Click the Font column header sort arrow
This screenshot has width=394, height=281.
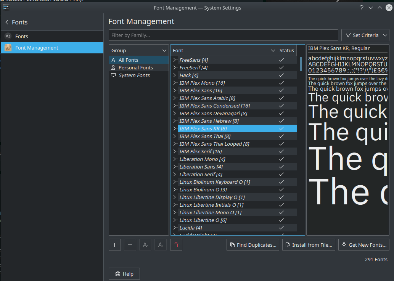[x=273, y=50]
